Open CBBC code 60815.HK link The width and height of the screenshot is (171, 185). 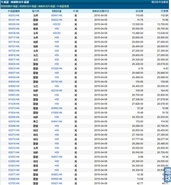pos(14,55)
